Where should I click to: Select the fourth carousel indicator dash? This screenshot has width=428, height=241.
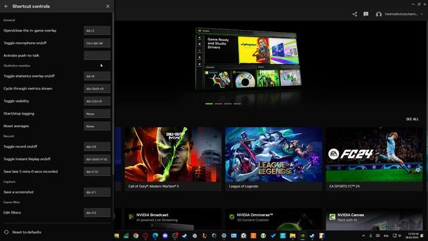pos(237,104)
